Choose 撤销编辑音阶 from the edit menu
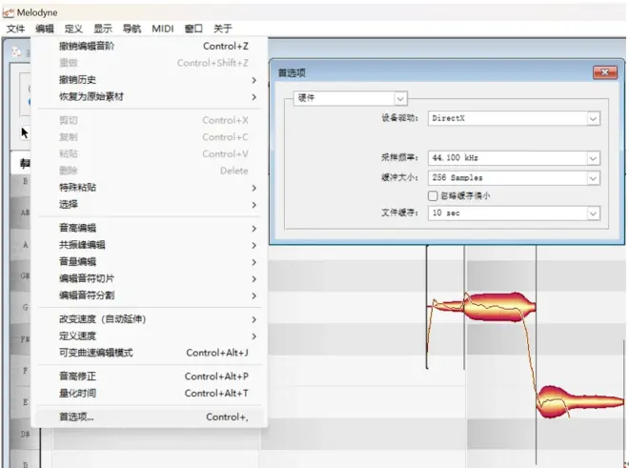Image resolution: width=629 pixels, height=468 pixels. click(x=150, y=46)
